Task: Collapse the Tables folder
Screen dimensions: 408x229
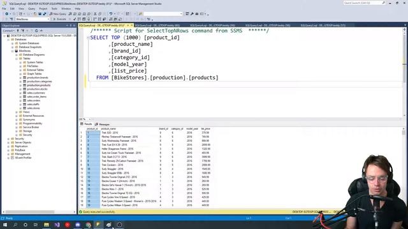Action: 17,59
